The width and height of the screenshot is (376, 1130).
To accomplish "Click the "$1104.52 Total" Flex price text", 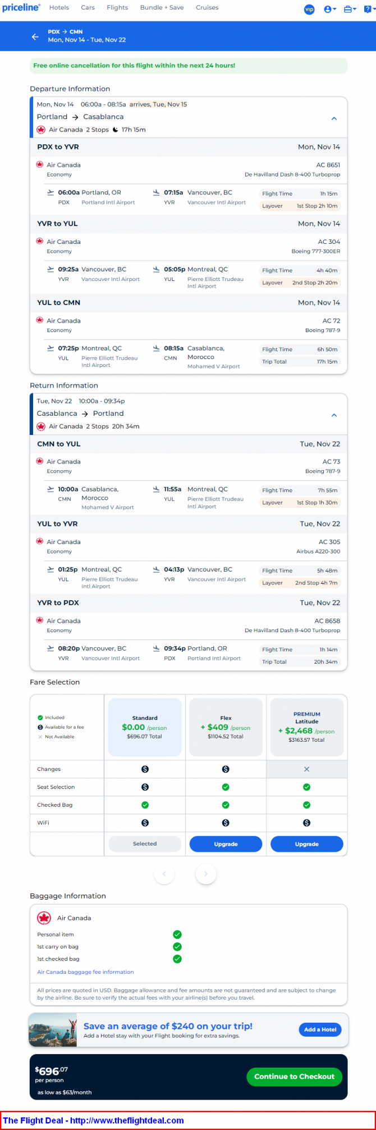I will click(226, 736).
